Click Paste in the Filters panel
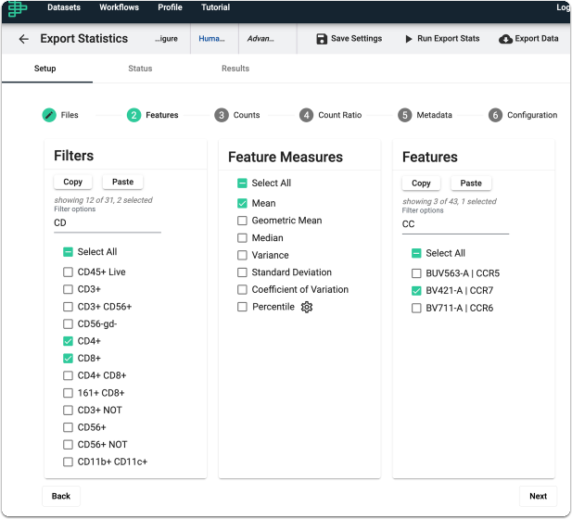This screenshot has width=572, height=519. click(x=123, y=182)
